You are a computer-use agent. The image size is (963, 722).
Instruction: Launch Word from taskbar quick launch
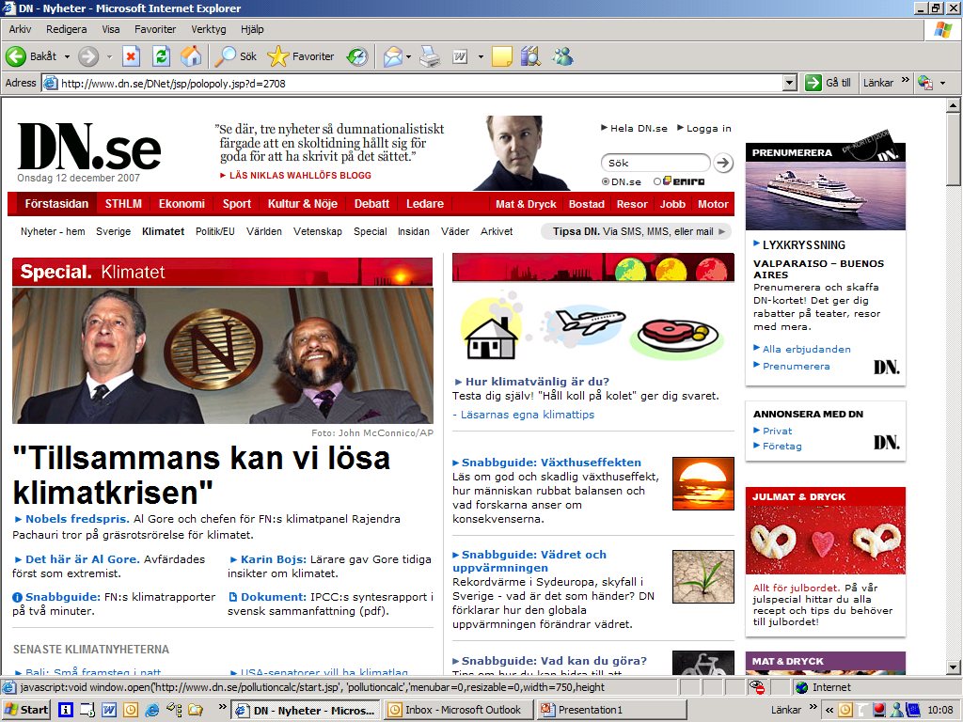pyautogui.click(x=109, y=710)
